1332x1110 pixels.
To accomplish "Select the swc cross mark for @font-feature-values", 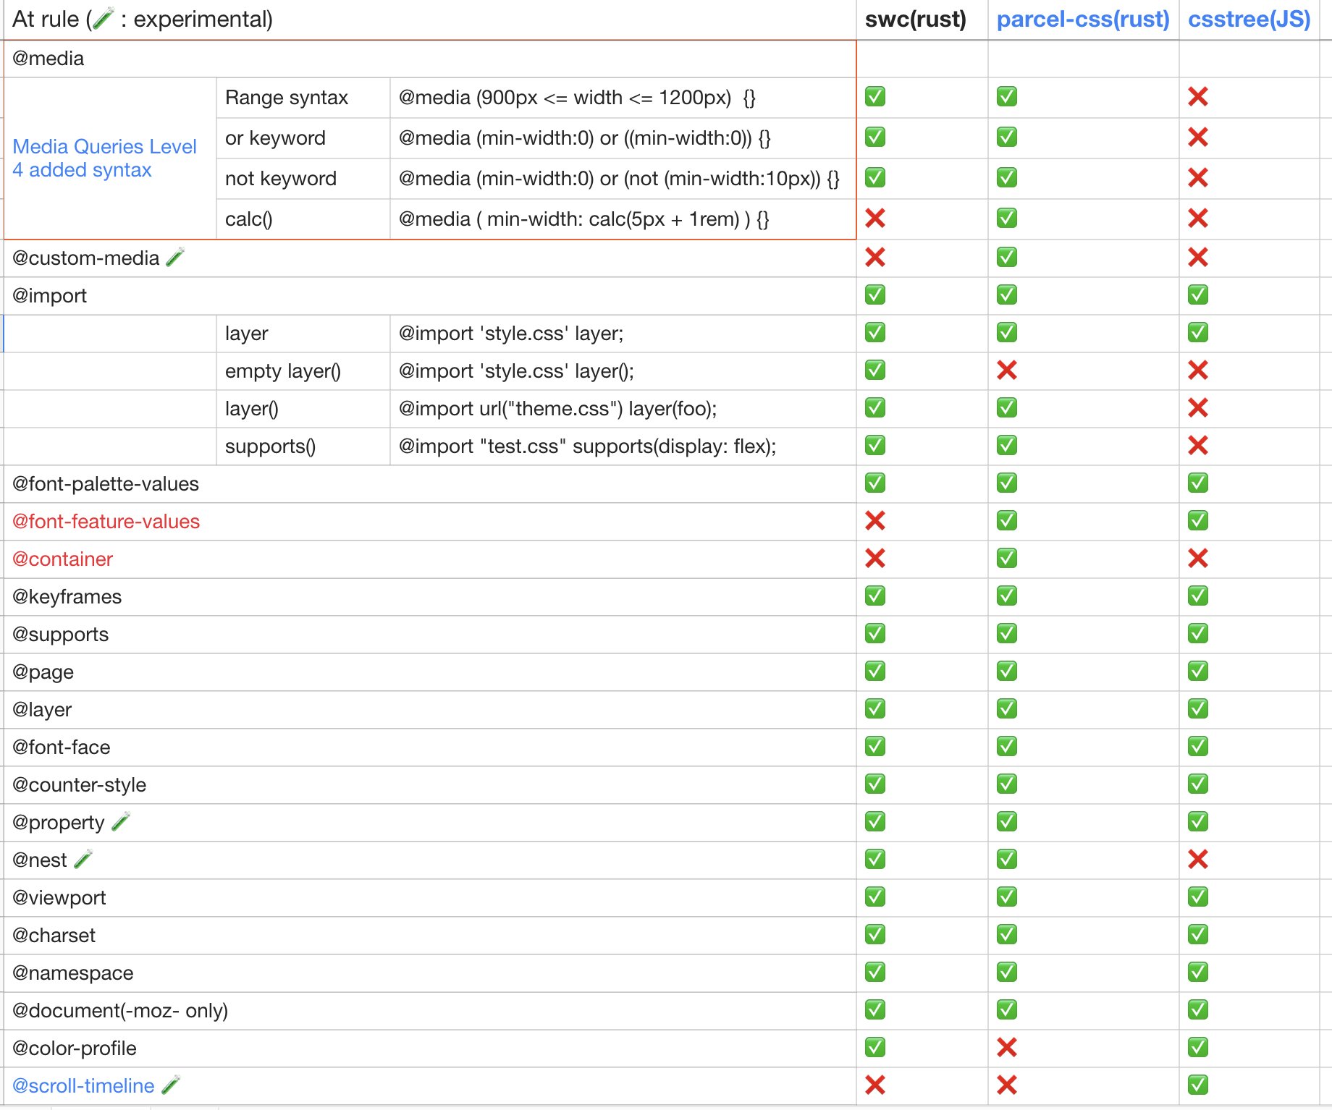I will pos(875,520).
